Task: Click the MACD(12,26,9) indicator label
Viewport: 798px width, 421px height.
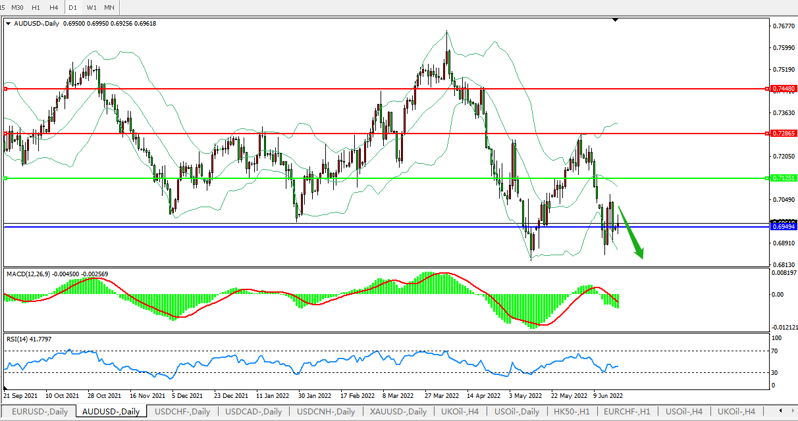Action: point(33,273)
